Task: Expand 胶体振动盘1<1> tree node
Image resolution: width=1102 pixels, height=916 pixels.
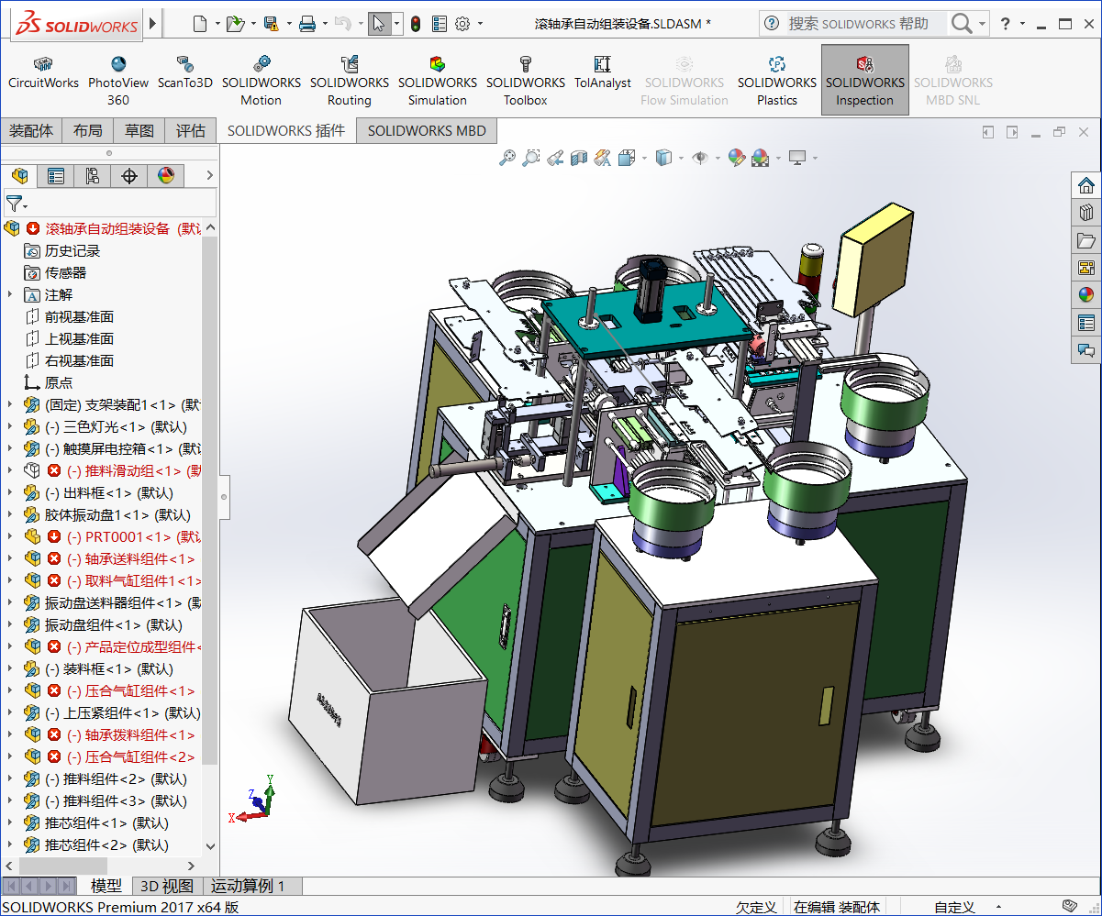Action: click(x=10, y=514)
